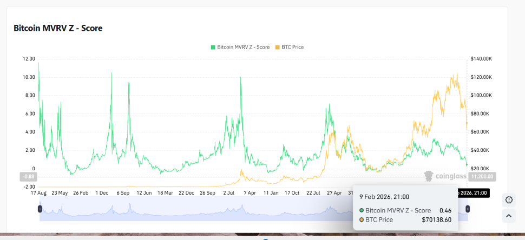Click the 1 Dec date axis label

(102, 193)
